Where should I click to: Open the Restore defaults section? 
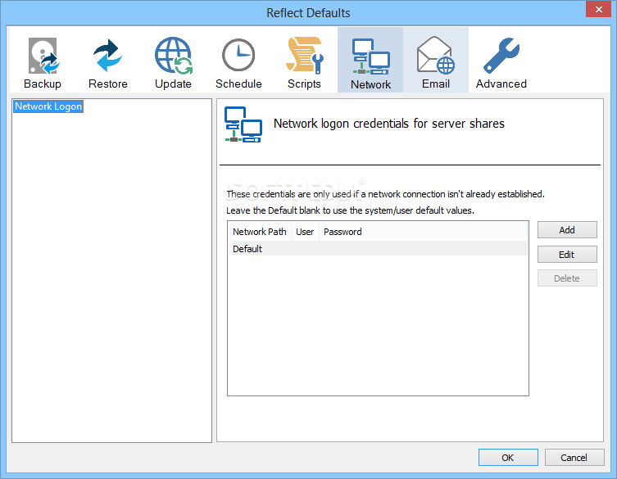[108, 61]
